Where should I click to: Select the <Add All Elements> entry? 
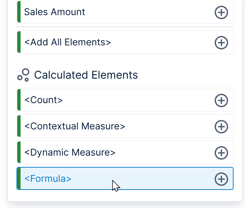(x=68, y=42)
